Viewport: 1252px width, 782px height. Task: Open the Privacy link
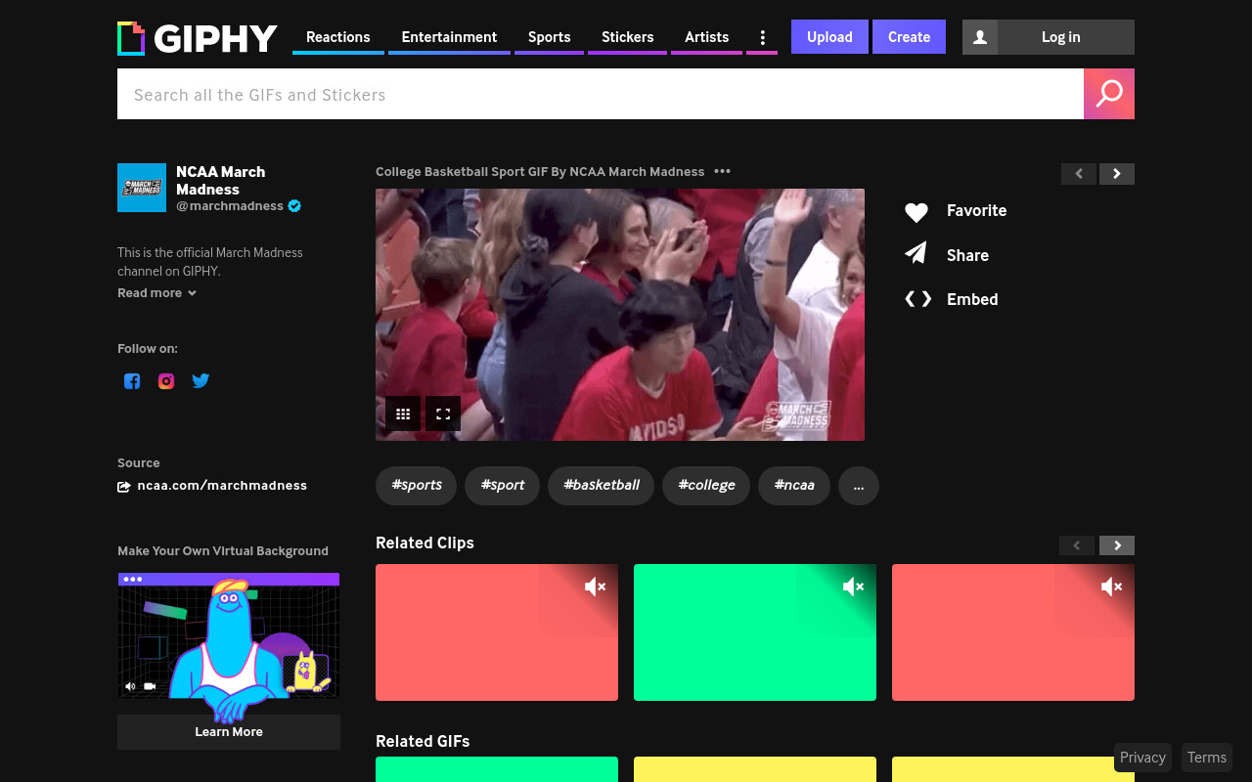[x=1142, y=758]
